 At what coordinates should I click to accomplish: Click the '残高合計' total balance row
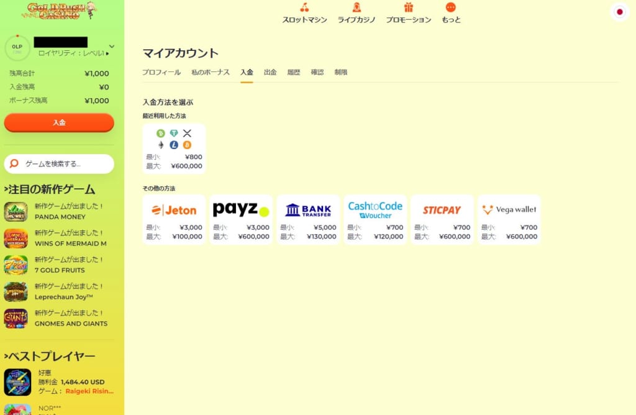pos(59,73)
